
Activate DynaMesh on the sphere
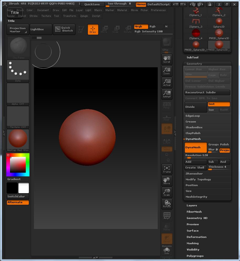196,147
